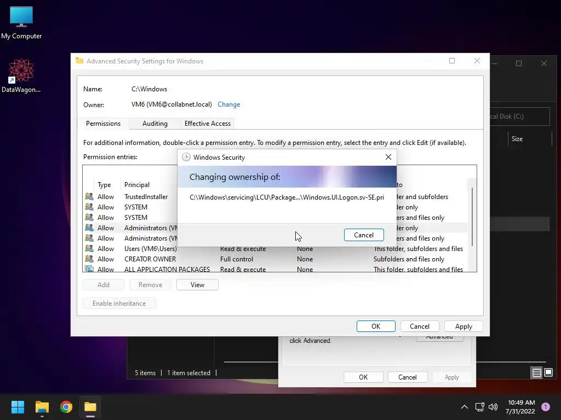The image size is (561, 420).
Task: Switch to the Permissions tab
Action: click(103, 124)
